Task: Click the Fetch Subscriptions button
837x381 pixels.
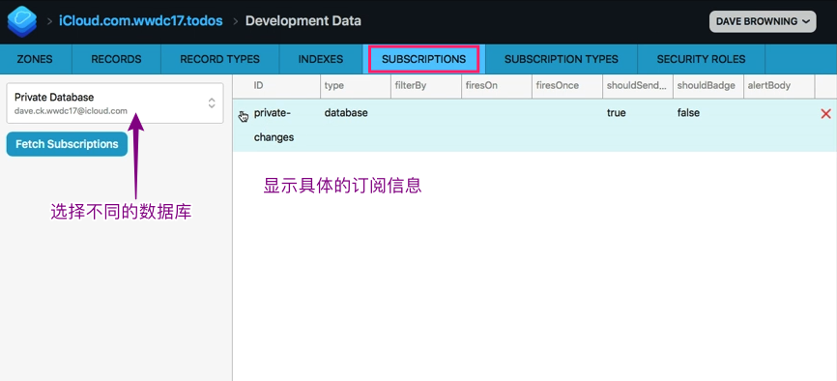Action: [67, 144]
